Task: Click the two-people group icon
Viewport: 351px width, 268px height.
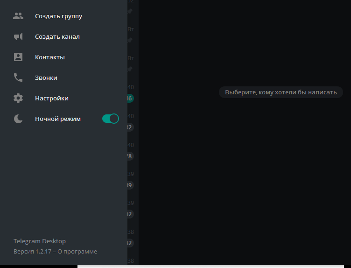Action: (x=18, y=16)
